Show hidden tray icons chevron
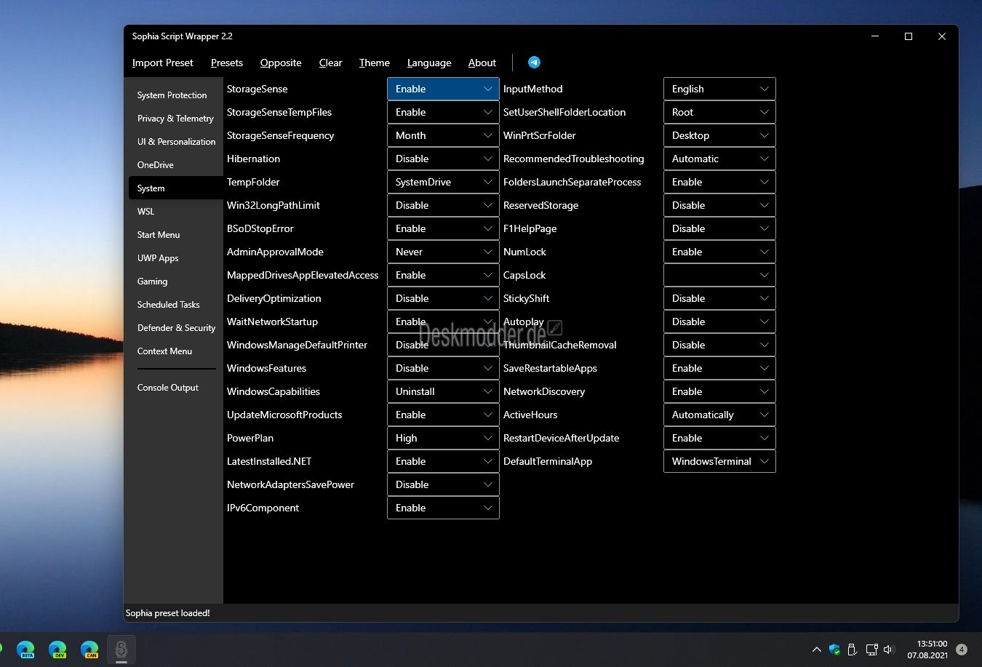982x667 pixels. (816, 650)
